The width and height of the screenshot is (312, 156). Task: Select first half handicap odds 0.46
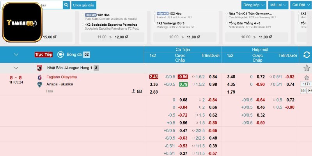pyautogui.click(x=261, y=108)
